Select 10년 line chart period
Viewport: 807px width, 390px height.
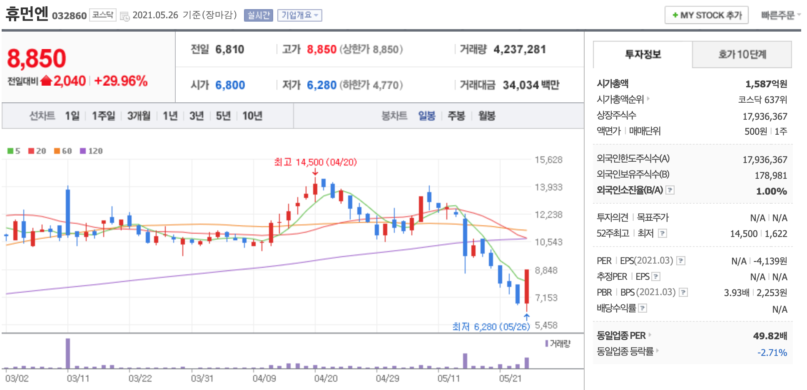click(252, 116)
